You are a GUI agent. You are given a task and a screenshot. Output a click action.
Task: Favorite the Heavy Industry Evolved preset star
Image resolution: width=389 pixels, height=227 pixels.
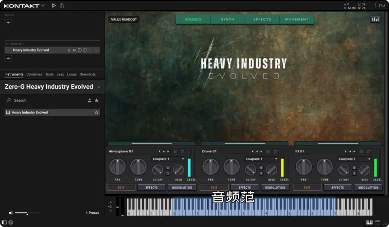point(96,113)
